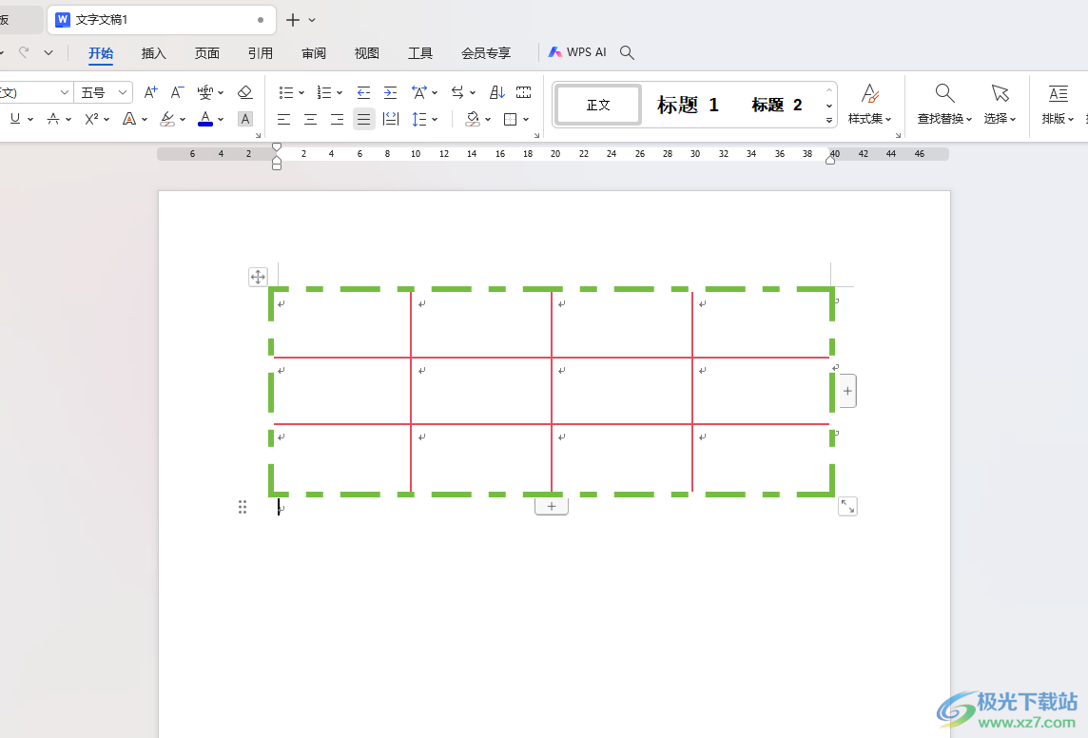Toggle justified alignment
1088x738 pixels.
click(363, 119)
